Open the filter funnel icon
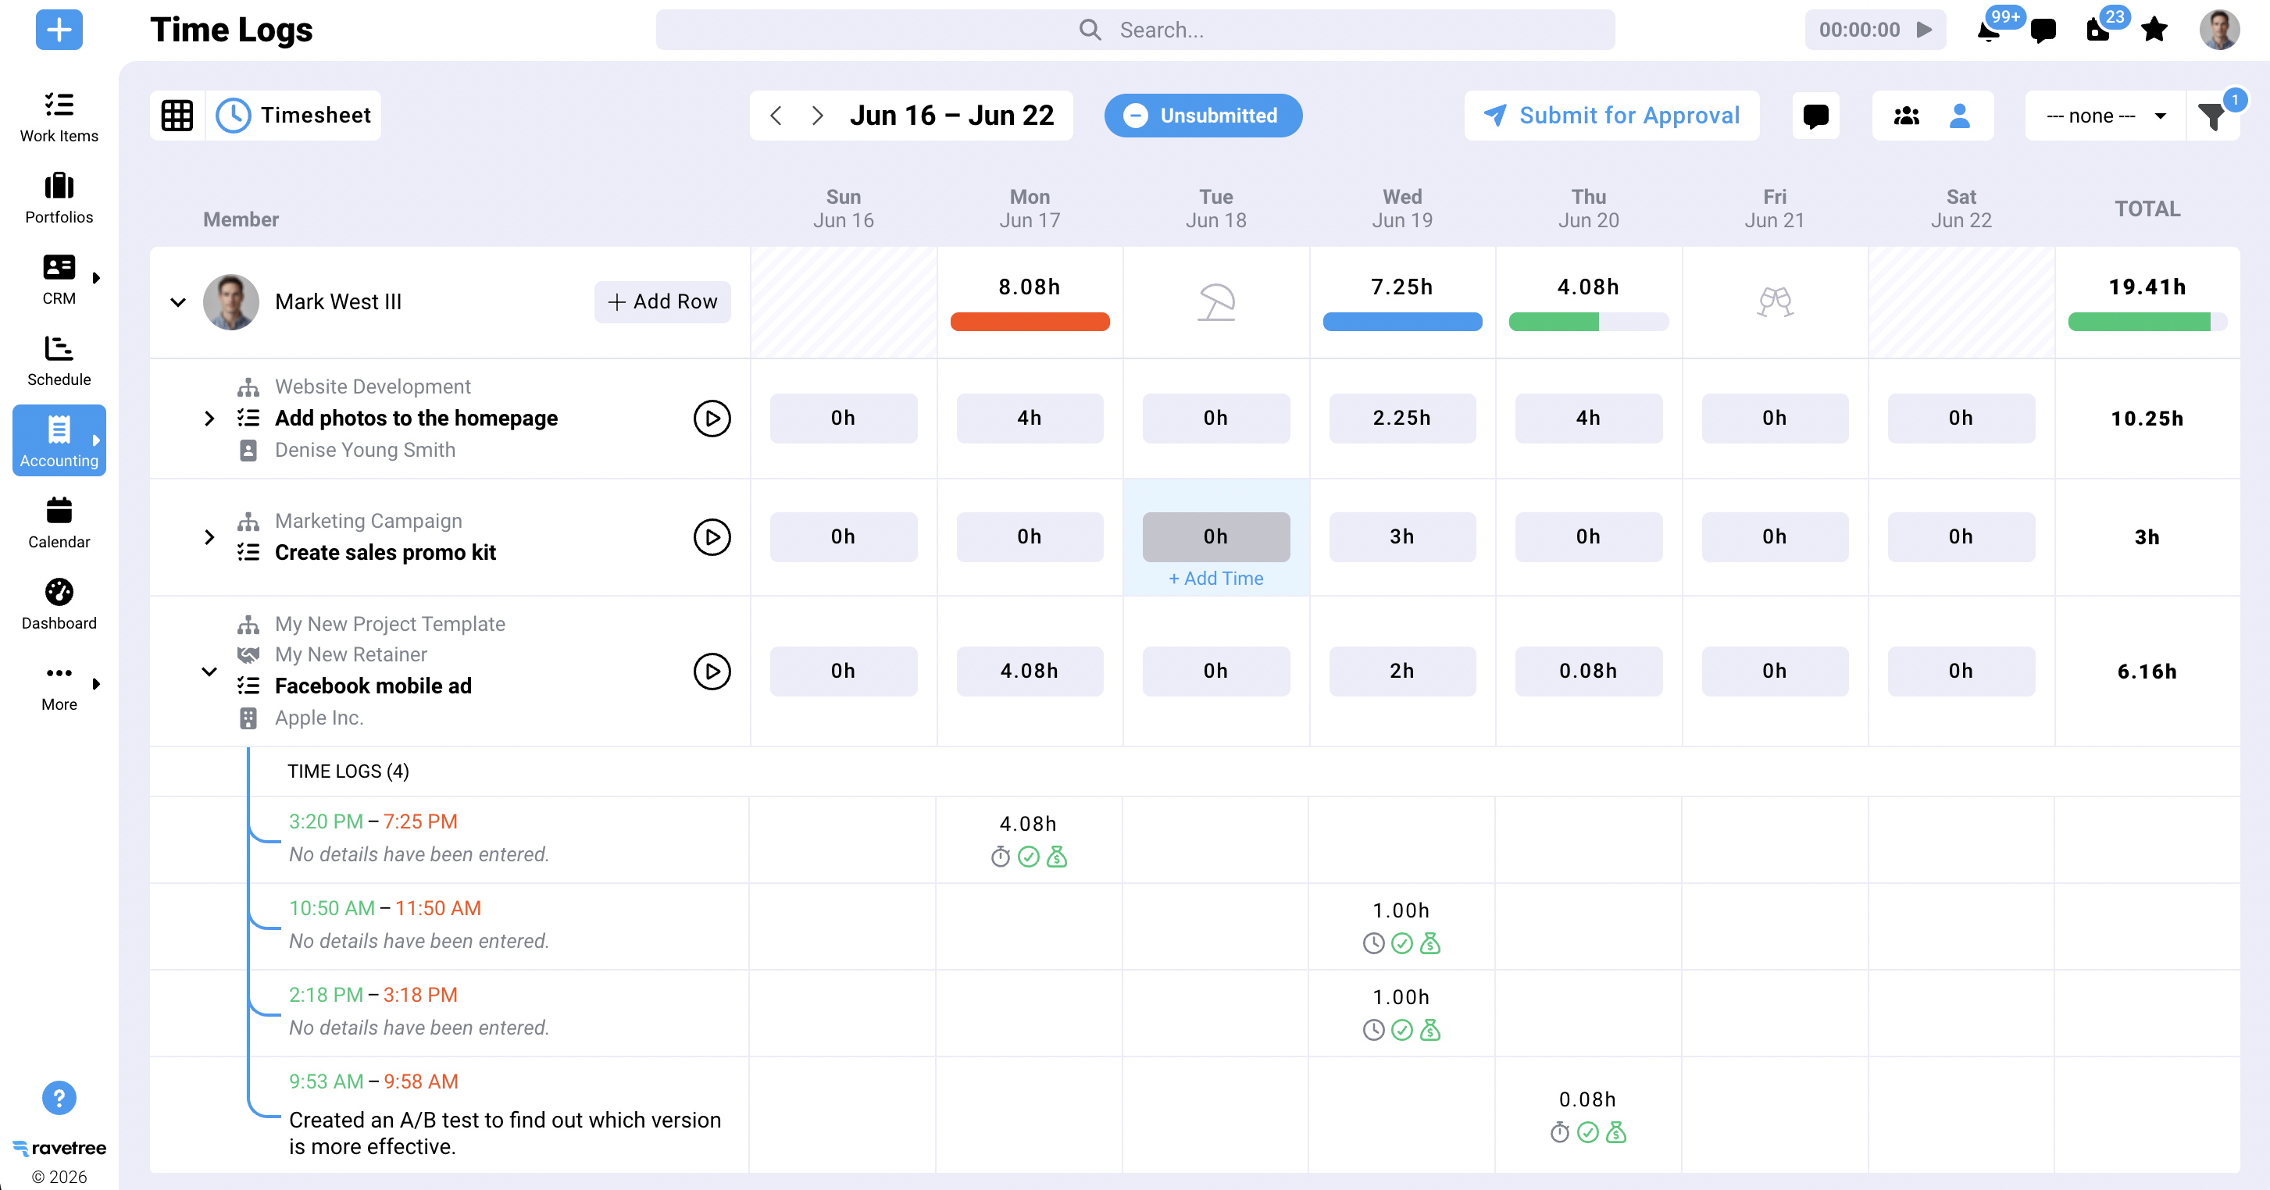This screenshot has height=1190, width=2270. tap(2211, 116)
